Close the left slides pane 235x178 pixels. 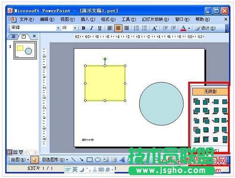pyautogui.click(x=34, y=36)
